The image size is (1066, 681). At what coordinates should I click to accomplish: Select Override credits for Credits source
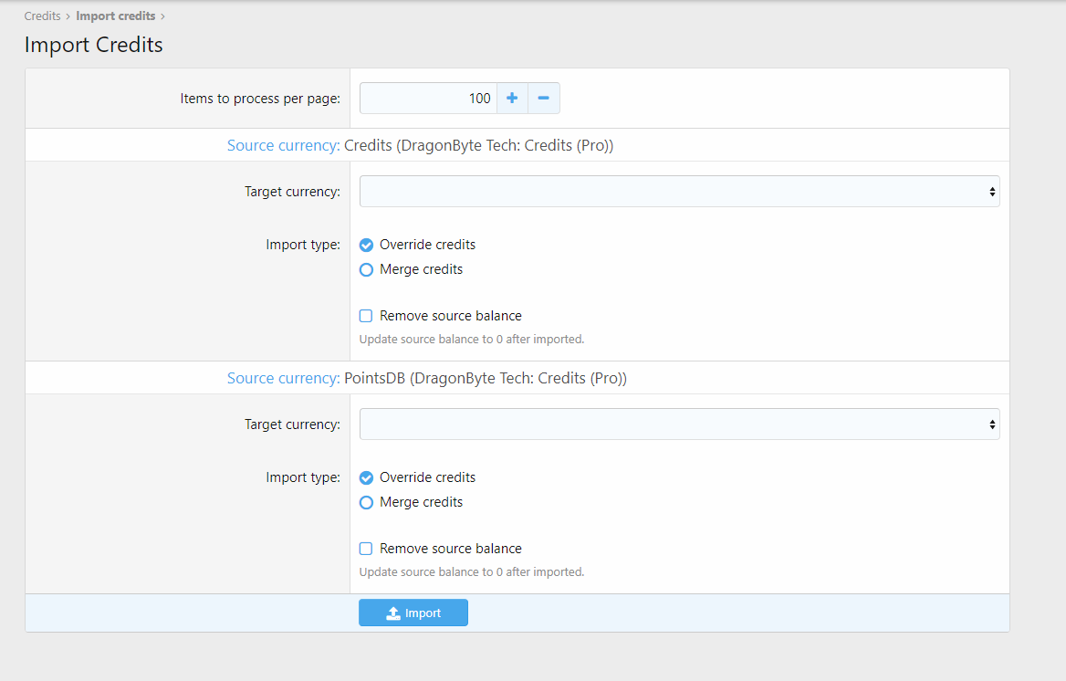click(367, 245)
